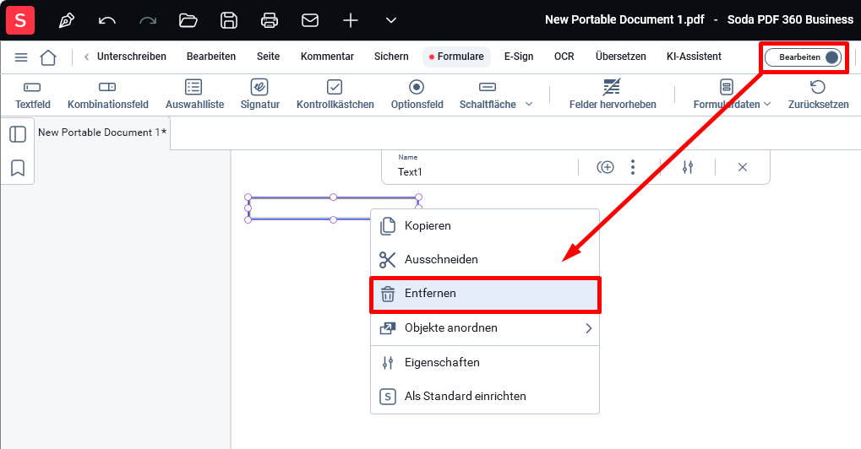The height and width of the screenshot is (449, 861).
Task: Undo the last action
Action: tap(107, 21)
